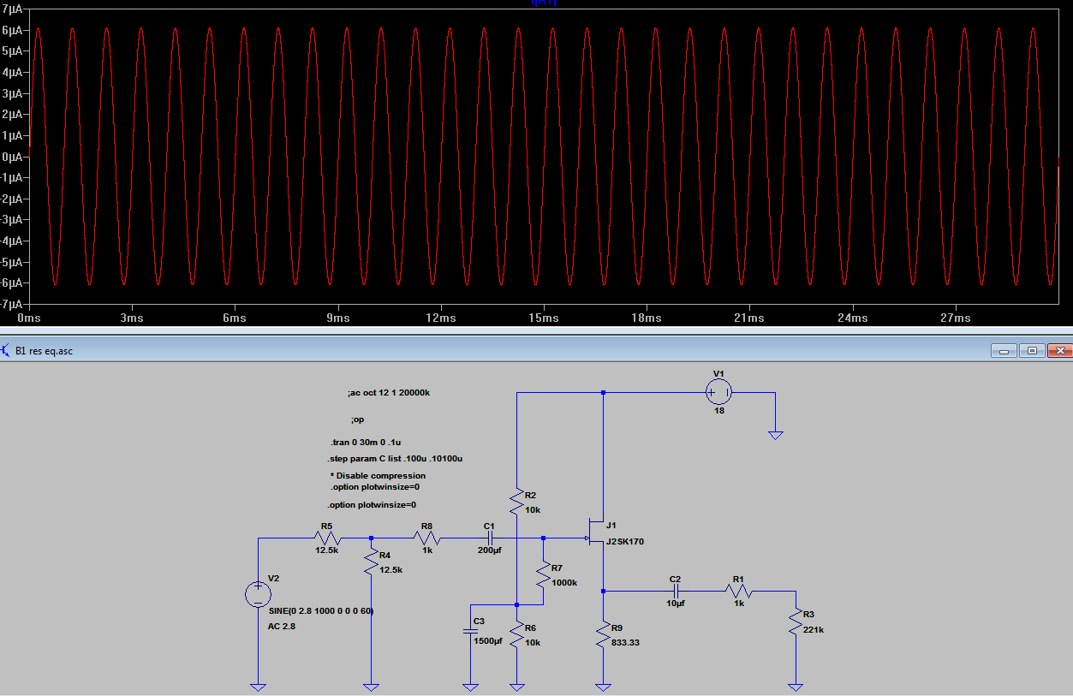Image resolution: width=1073 pixels, height=696 pixels.
Task: Select the C2 capacitor symbol
Action: pos(676,591)
